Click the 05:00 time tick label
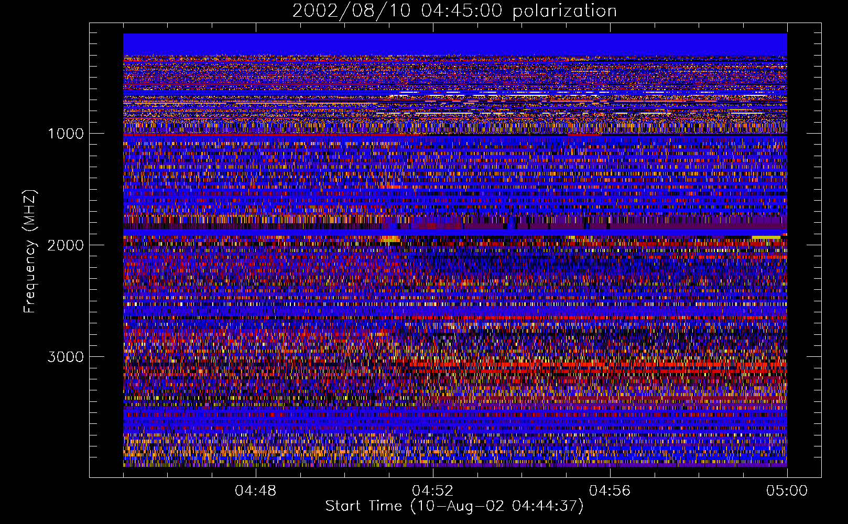This screenshot has width=848, height=524. tap(787, 491)
